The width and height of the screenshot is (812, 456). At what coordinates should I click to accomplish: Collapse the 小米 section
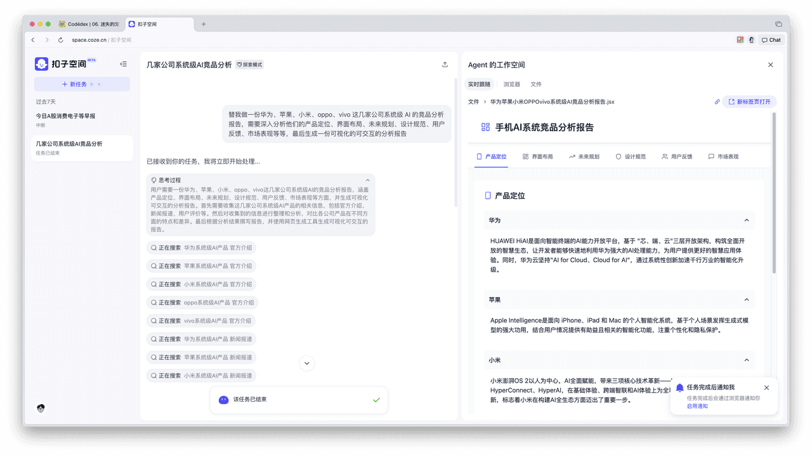(x=746, y=360)
